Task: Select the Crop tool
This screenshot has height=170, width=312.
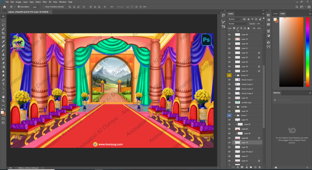Action: click(3, 33)
